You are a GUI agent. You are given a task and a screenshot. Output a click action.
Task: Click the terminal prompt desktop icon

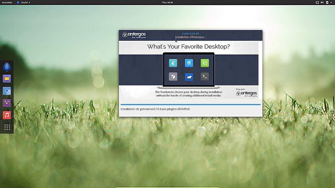click(205, 77)
